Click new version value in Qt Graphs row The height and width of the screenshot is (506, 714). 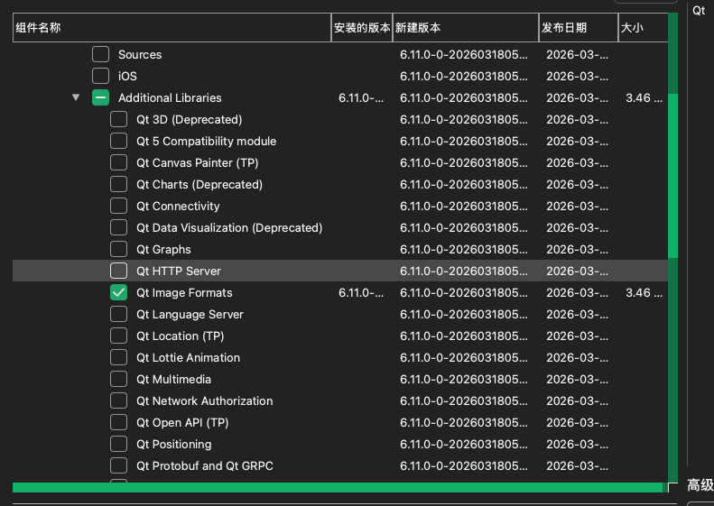coord(464,249)
